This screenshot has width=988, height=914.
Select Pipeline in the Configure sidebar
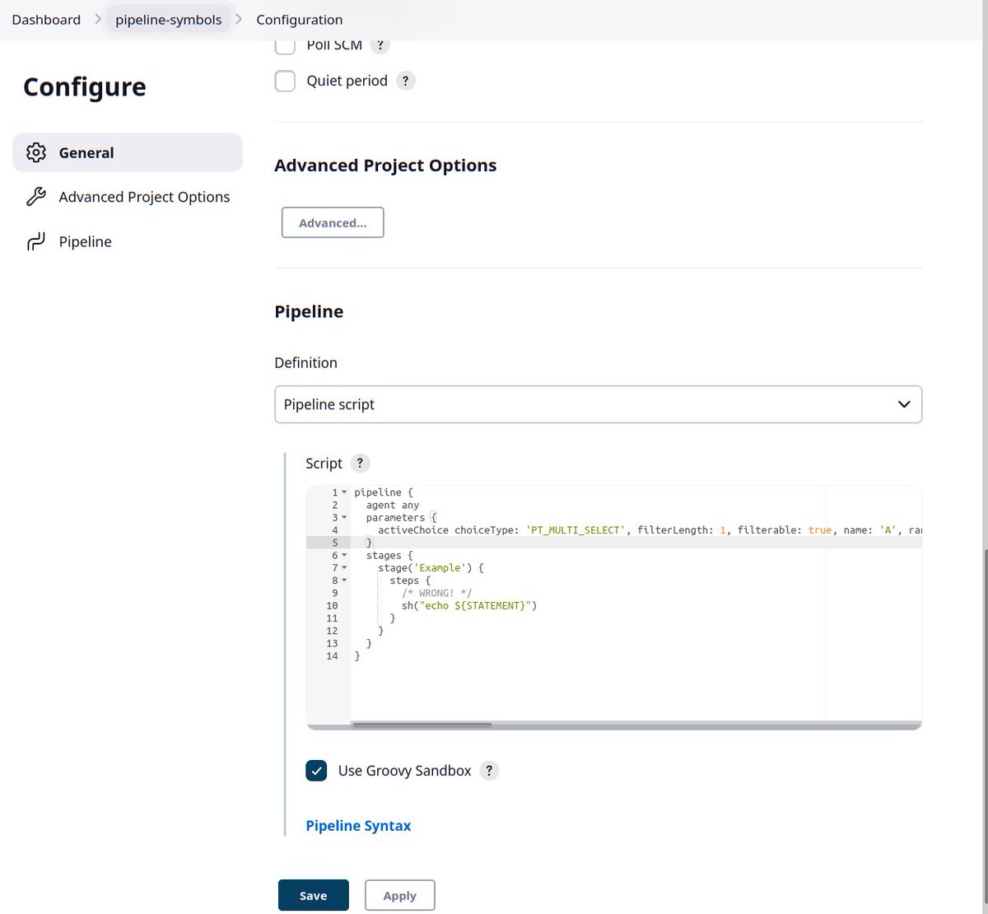[128, 241]
